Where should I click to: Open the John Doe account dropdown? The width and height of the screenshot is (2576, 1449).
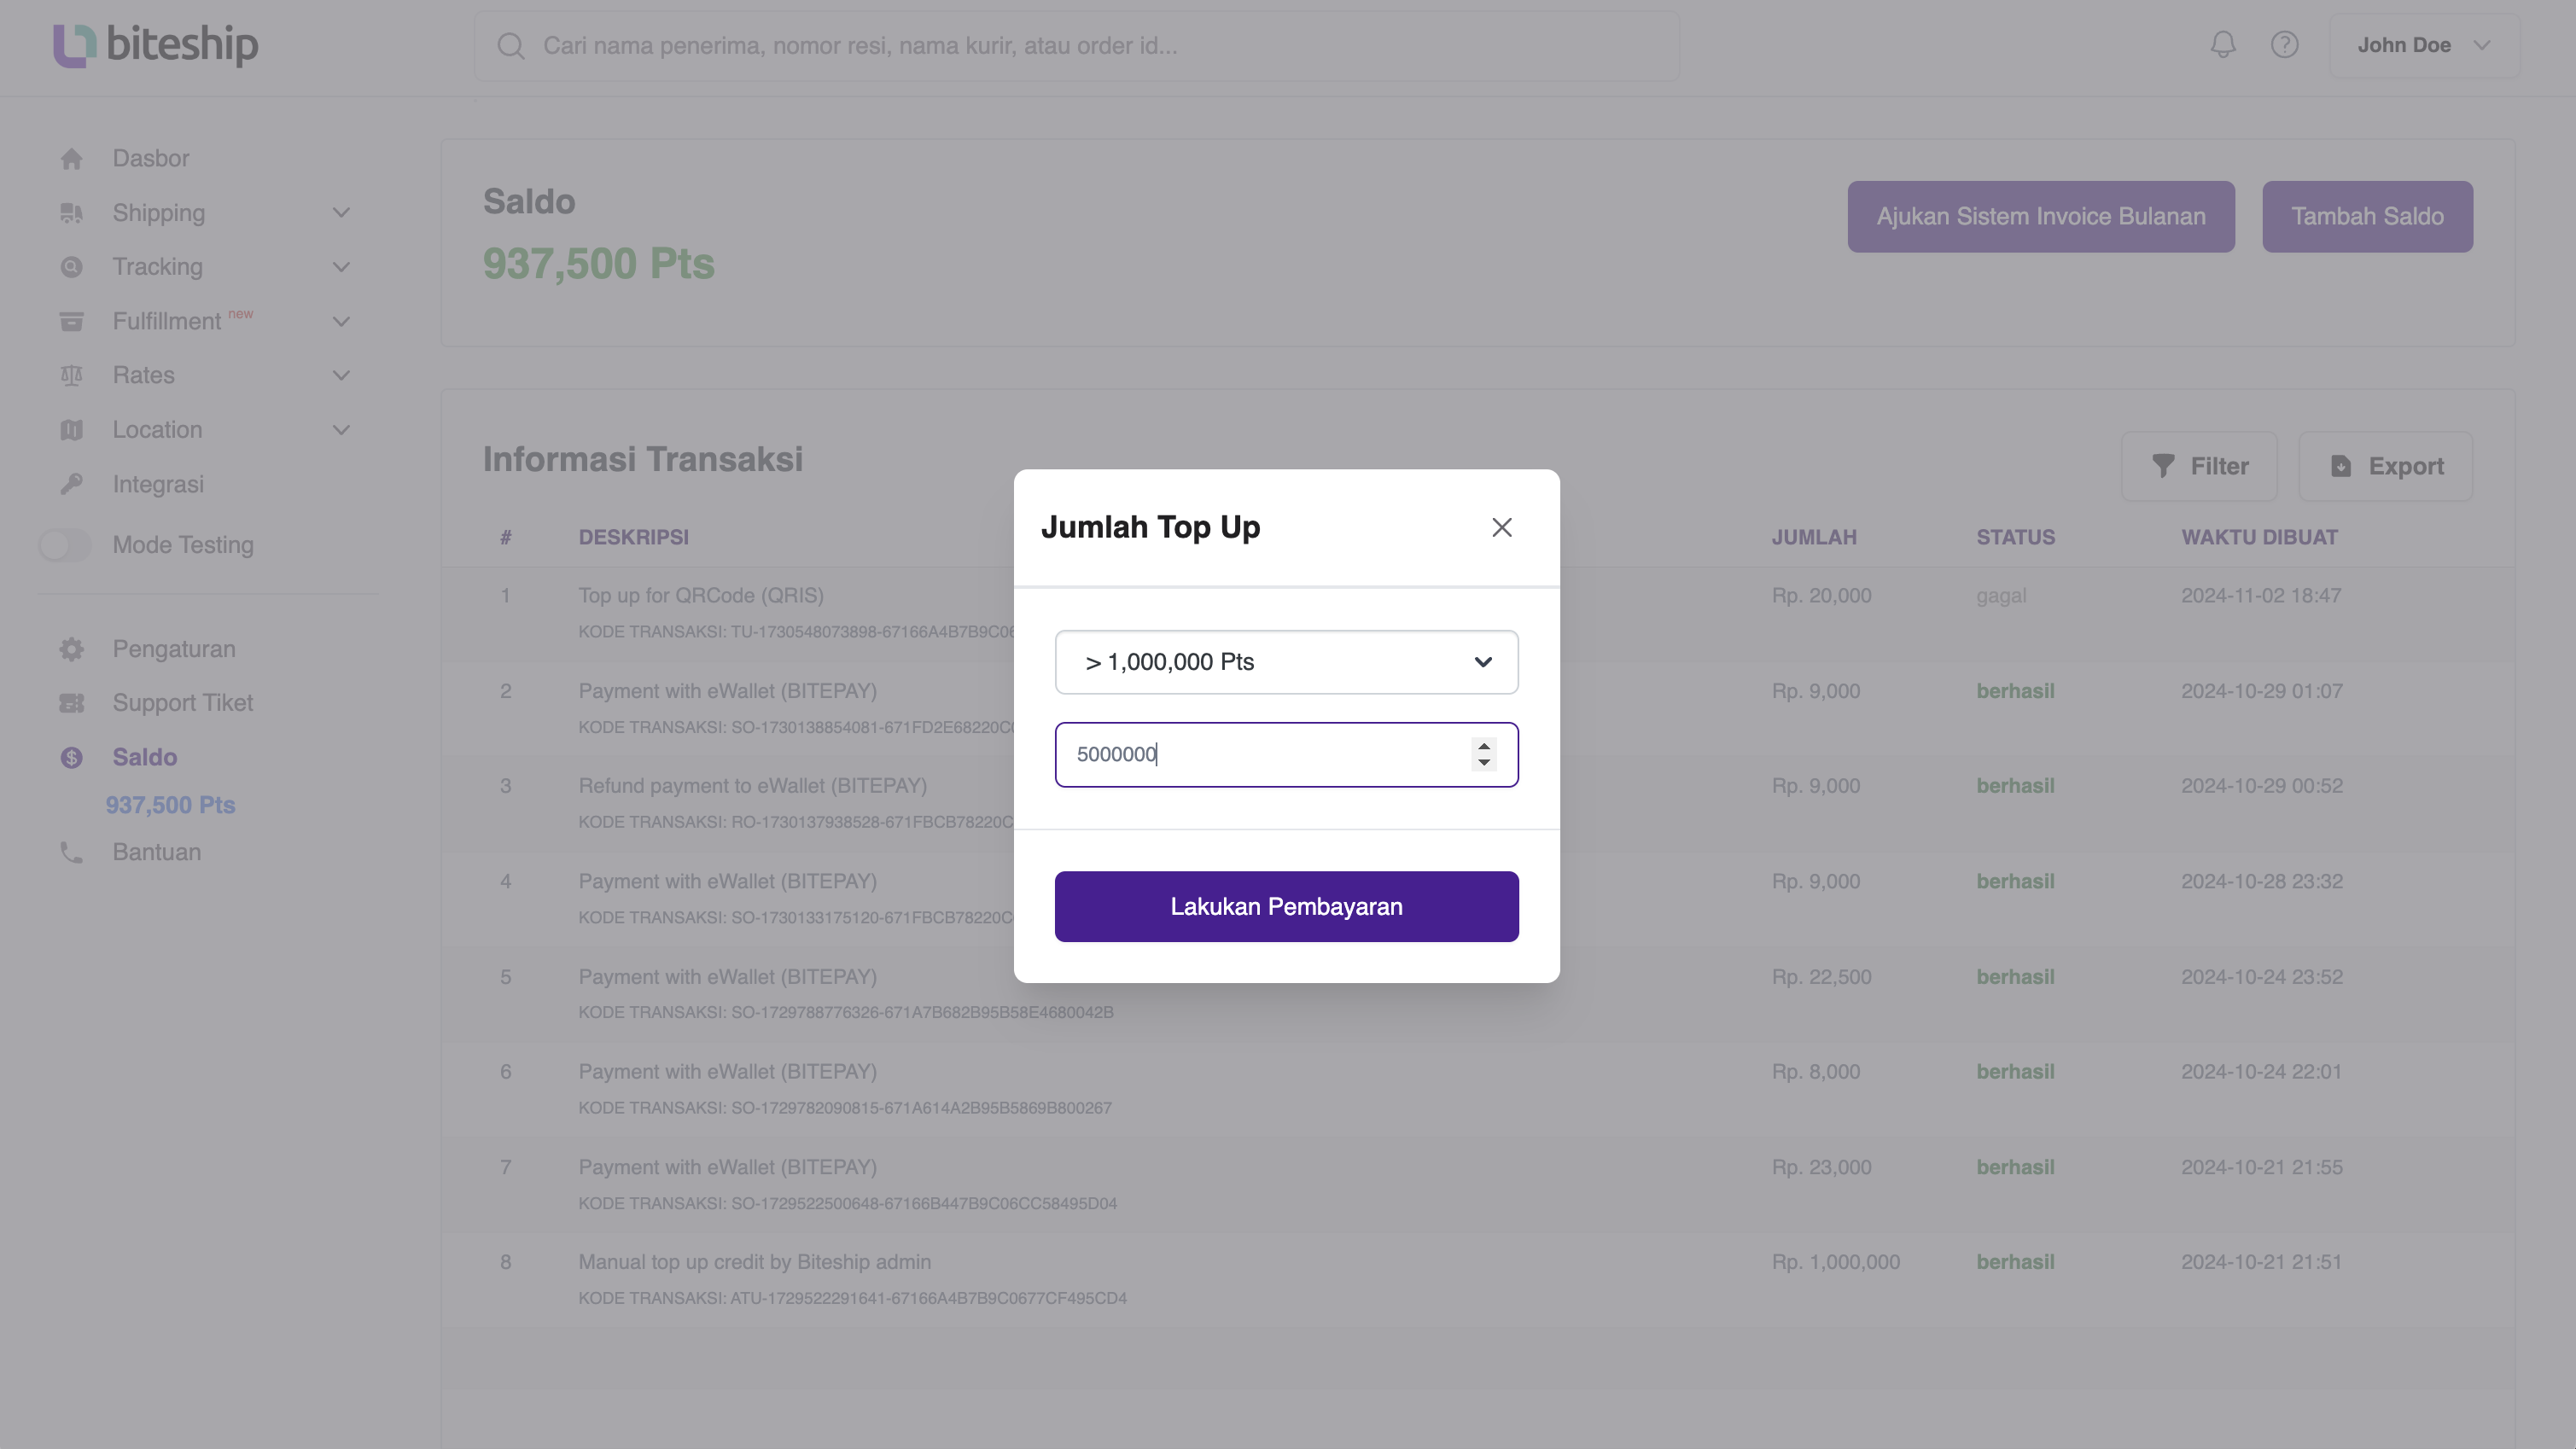coord(2424,45)
